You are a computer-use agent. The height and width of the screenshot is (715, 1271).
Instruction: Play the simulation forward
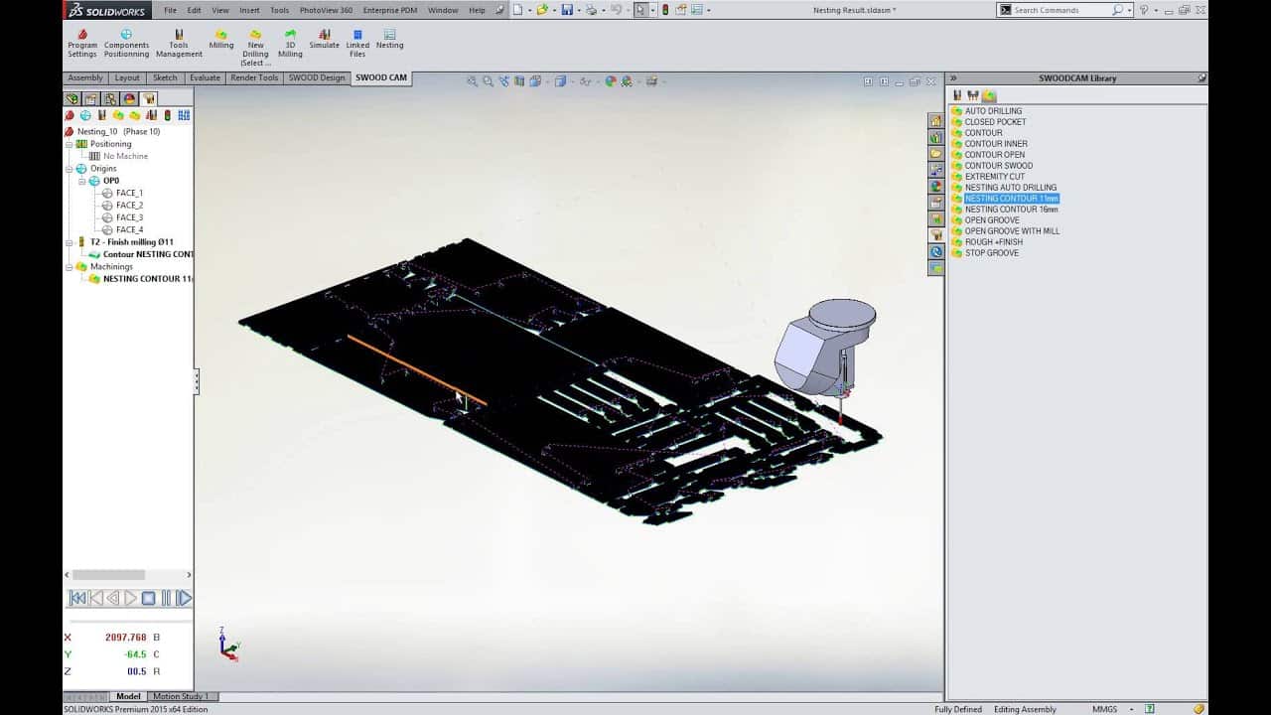(130, 598)
